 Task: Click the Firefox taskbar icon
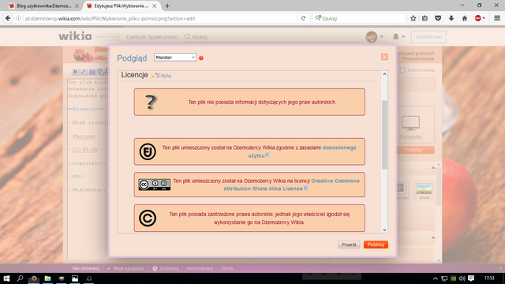(34, 278)
